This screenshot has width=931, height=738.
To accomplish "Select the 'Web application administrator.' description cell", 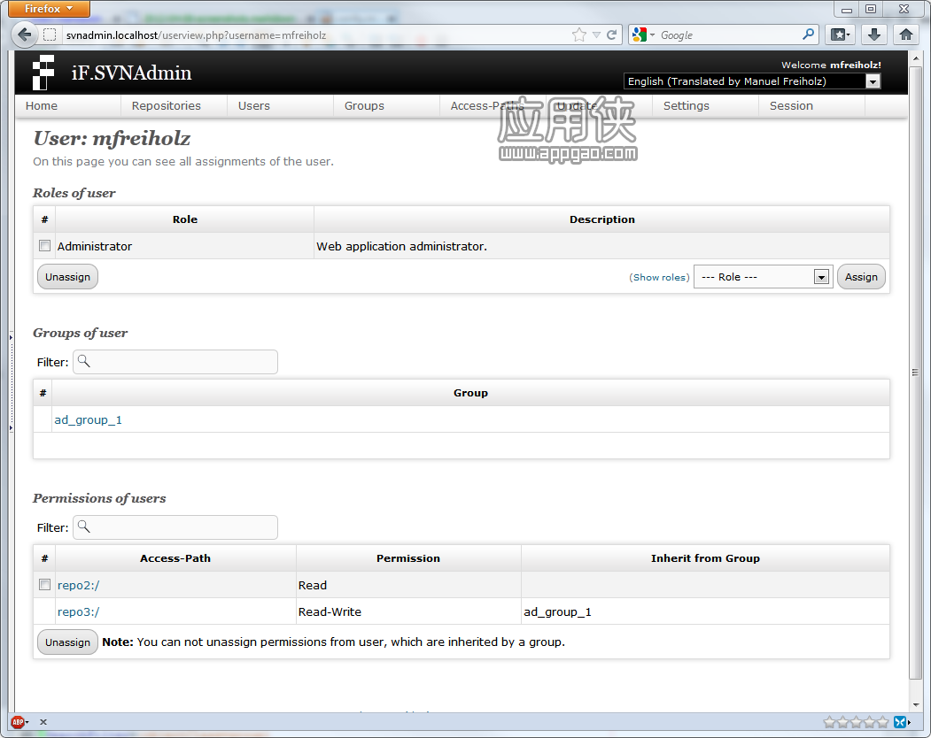I will (601, 246).
